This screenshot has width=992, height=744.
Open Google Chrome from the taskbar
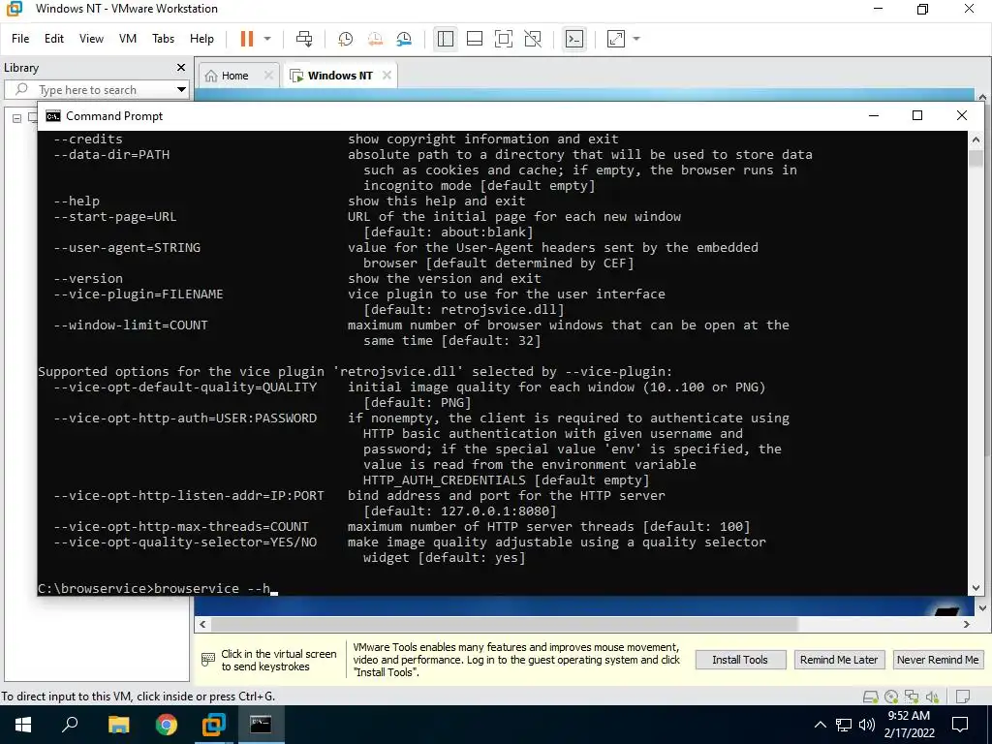(x=167, y=725)
